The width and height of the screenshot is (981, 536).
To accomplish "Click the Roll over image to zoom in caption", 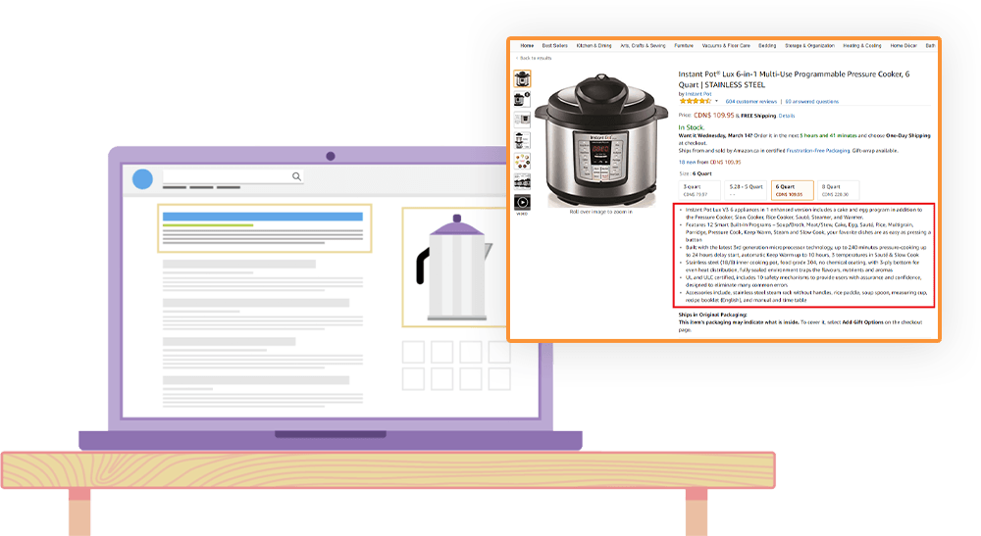I will click(x=600, y=212).
